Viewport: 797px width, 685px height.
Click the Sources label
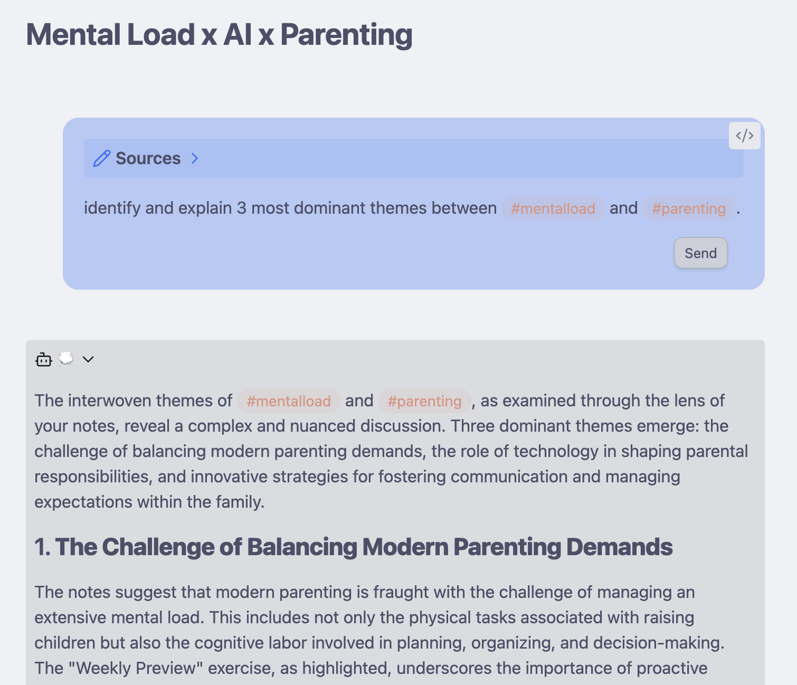pos(148,158)
